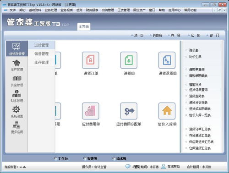Select the 工作台 radio button
The height and width of the screenshot is (173, 229).
[x=55, y=158]
